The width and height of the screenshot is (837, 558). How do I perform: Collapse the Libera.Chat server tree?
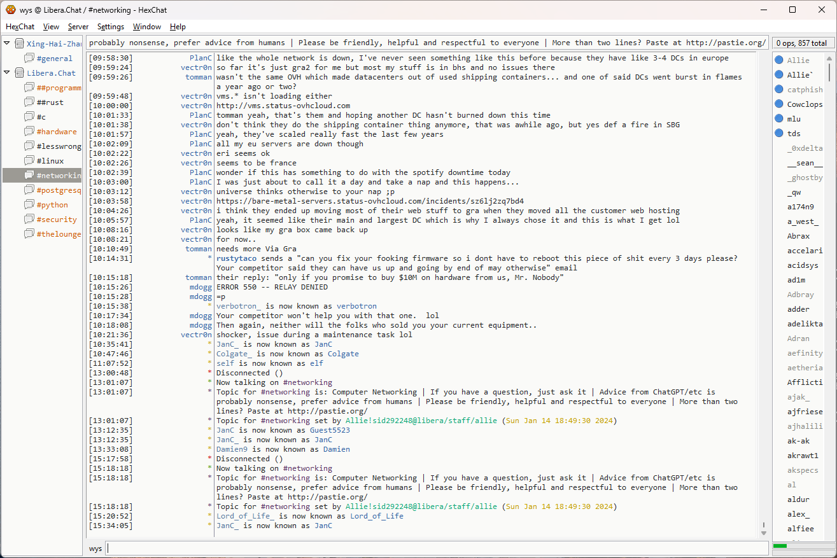pos(7,73)
